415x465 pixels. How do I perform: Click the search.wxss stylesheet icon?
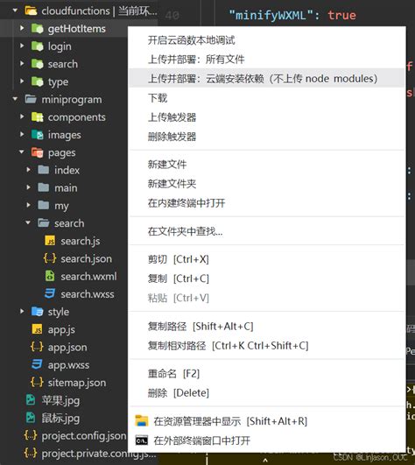click(50, 293)
